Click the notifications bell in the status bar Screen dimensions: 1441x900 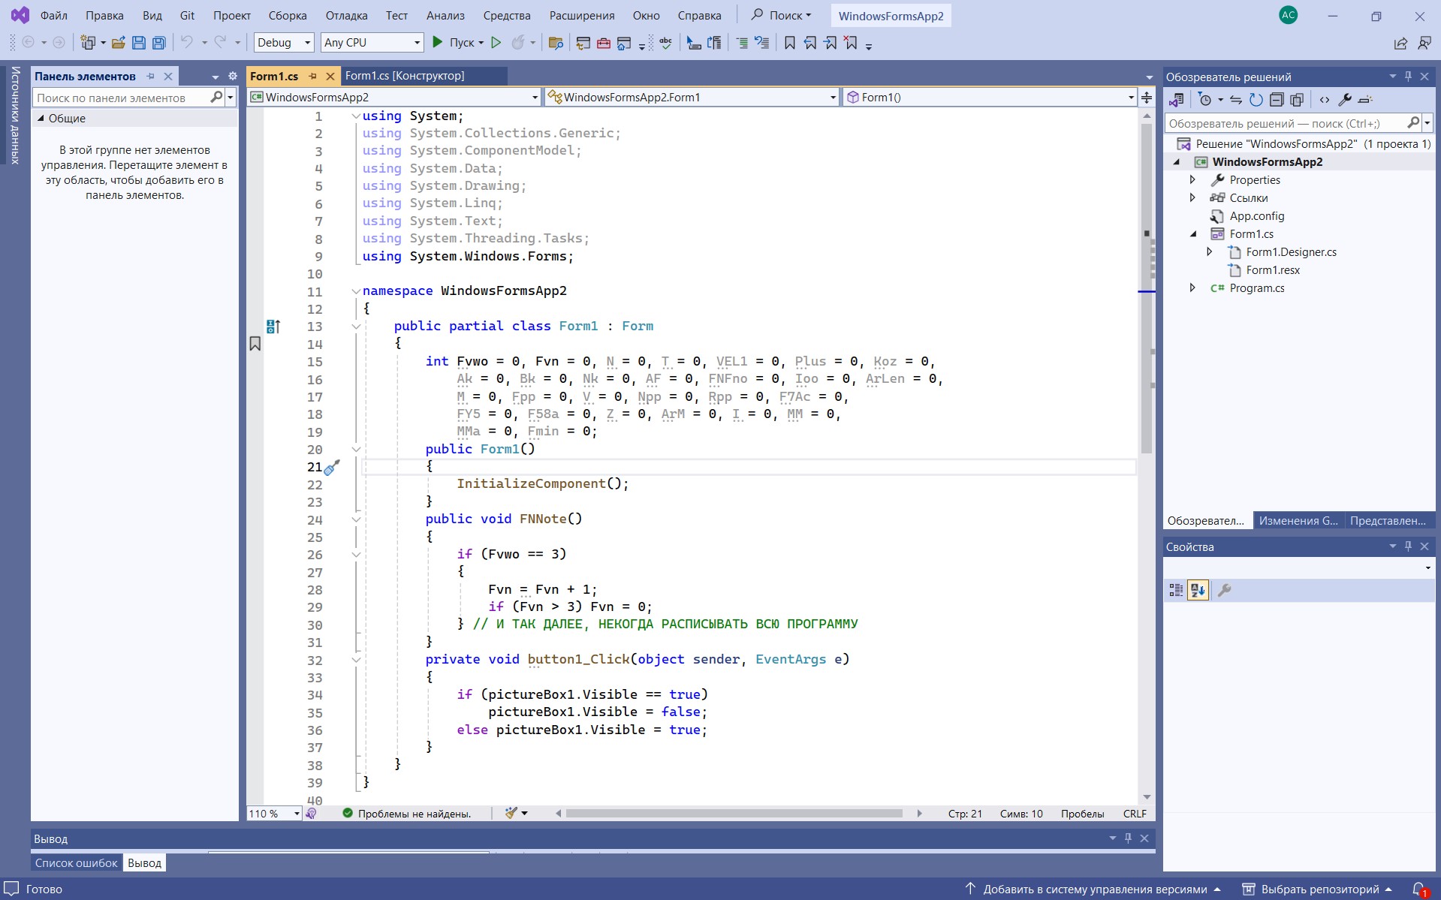[1419, 889]
